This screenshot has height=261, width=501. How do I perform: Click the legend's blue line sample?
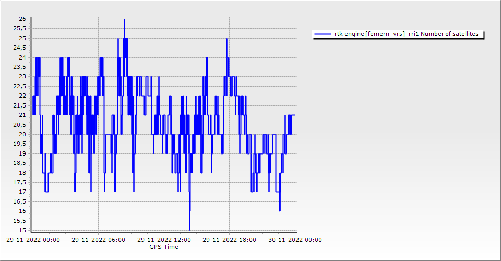click(323, 34)
